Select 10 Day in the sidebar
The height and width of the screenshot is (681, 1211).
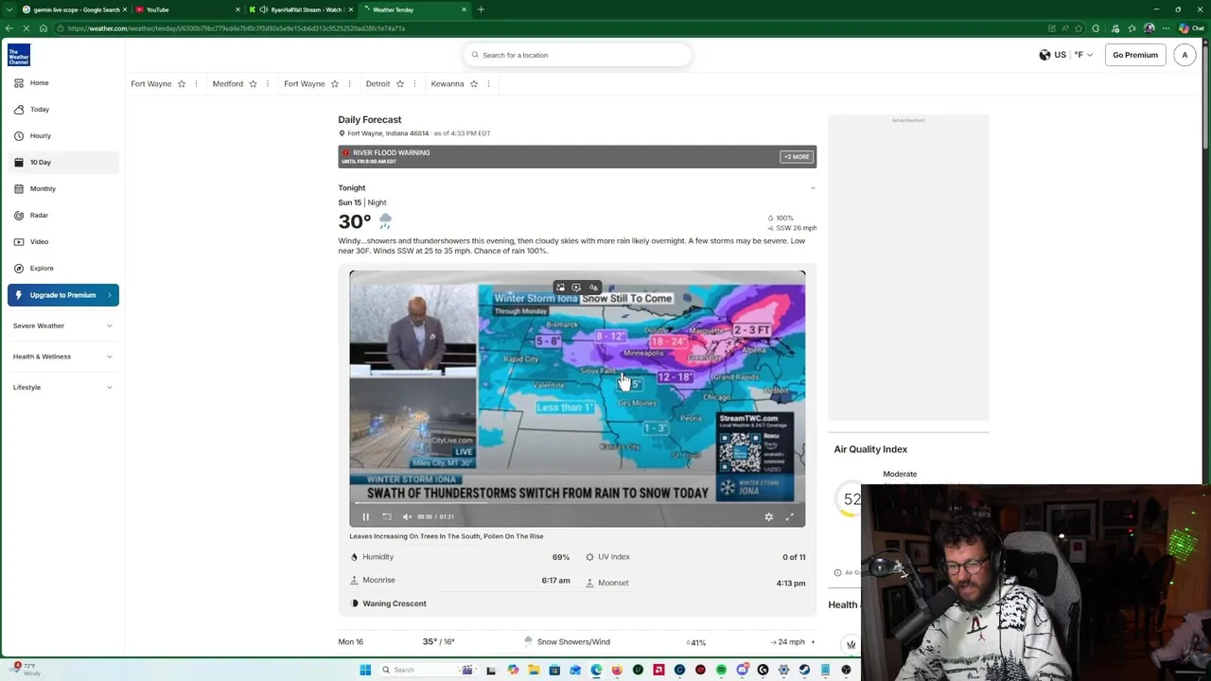(63, 162)
